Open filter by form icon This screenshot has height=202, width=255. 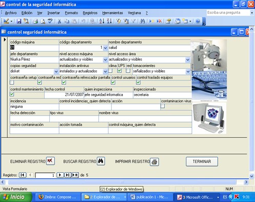pos(126,21)
